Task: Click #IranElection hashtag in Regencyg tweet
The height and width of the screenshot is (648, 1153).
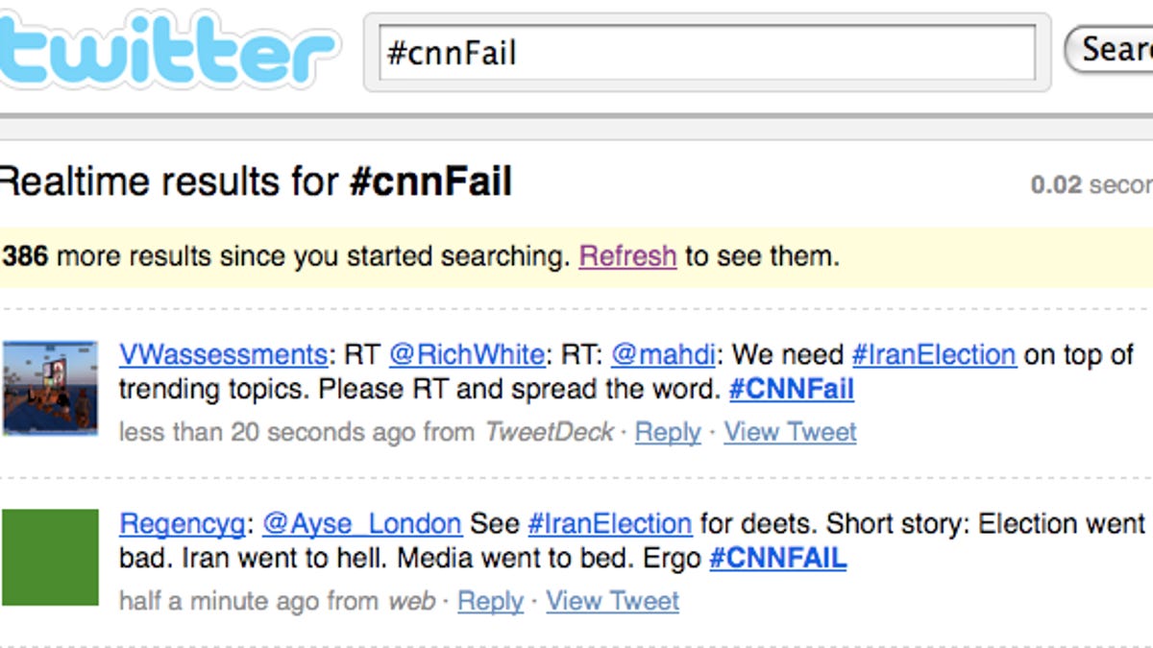Action: point(610,523)
